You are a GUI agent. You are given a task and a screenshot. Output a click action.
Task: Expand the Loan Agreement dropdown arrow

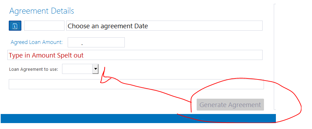pos(95,69)
